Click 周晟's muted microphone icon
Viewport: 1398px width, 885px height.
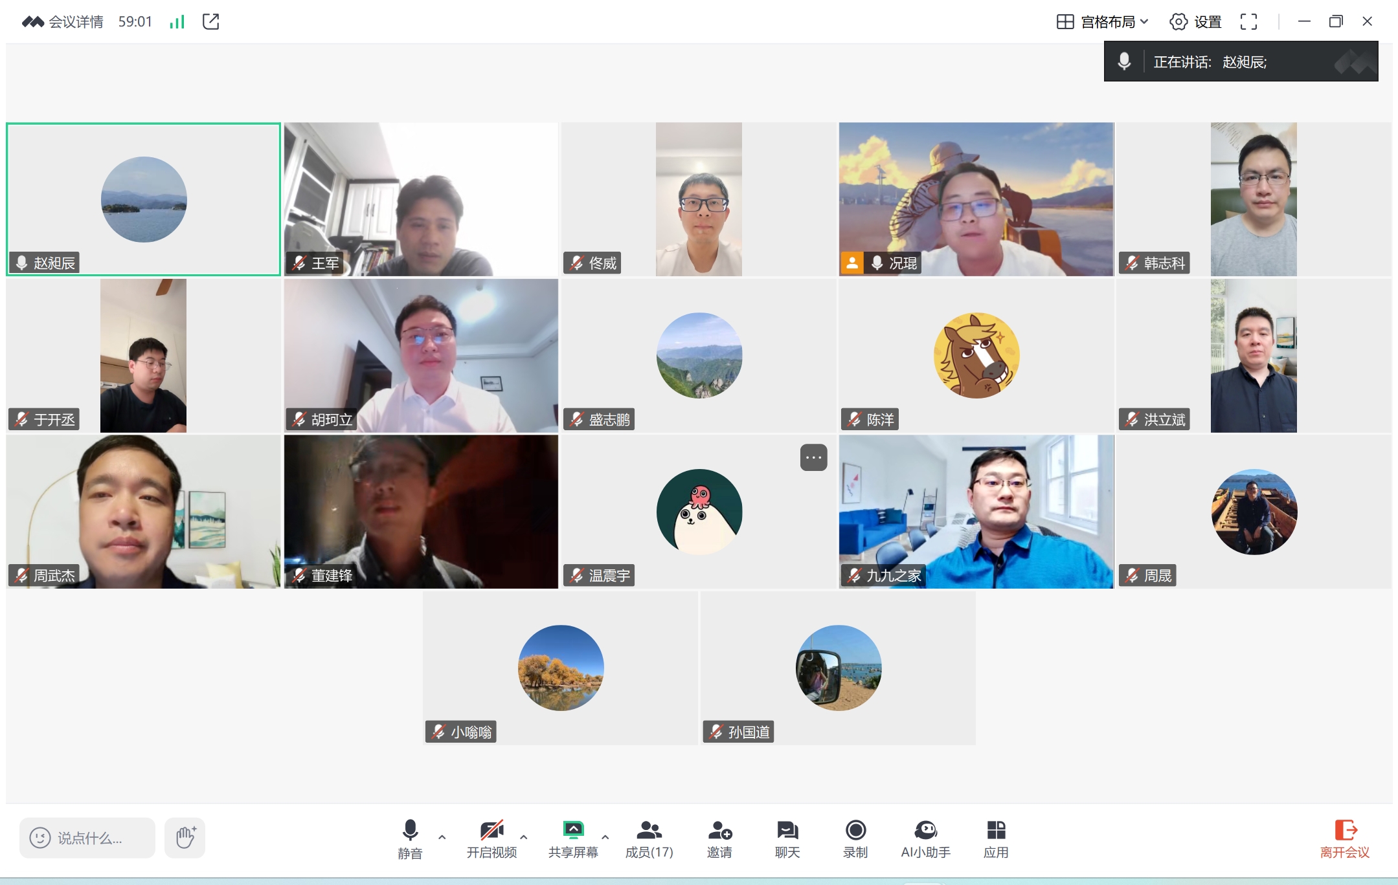[1131, 575]
